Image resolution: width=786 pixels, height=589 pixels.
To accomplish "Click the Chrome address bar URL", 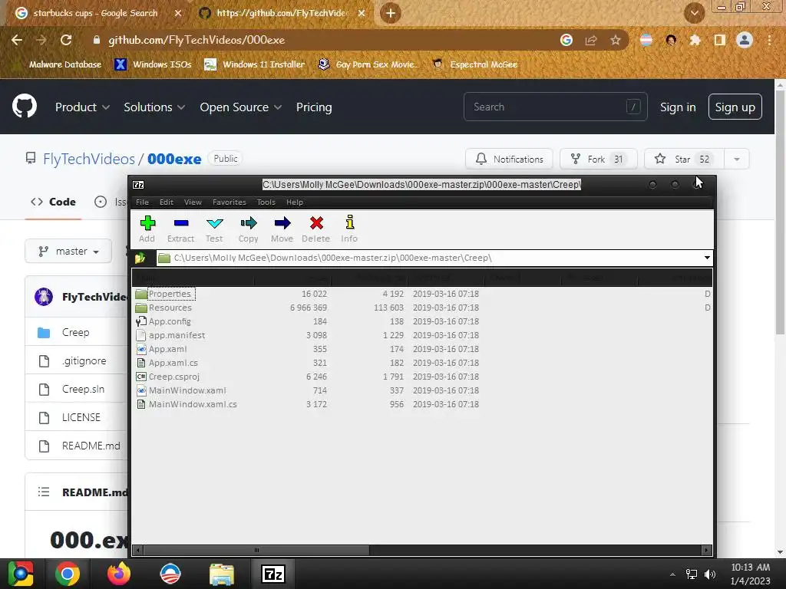I will (196, 40).
